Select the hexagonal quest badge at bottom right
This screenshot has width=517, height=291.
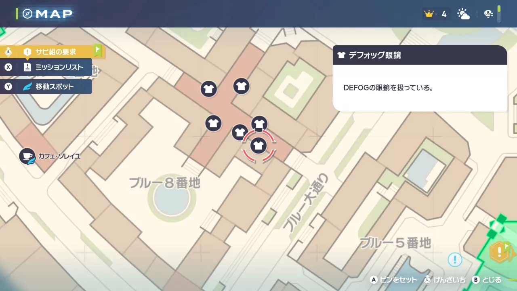pos(499,253)
